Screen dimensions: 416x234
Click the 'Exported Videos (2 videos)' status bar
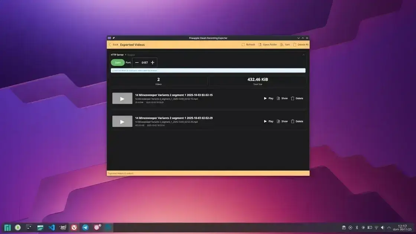point(208,173)
